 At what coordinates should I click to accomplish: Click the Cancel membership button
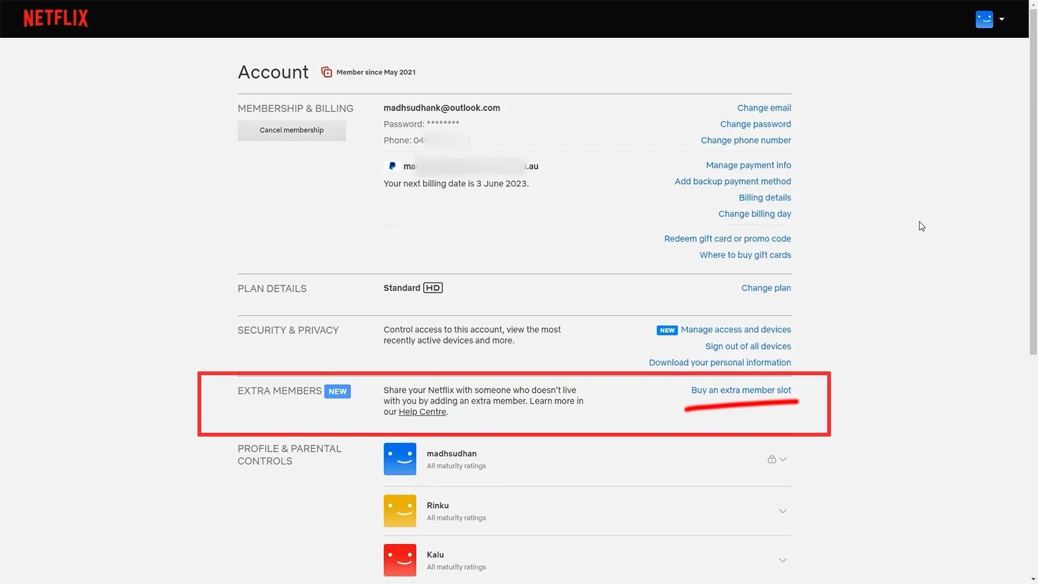[291, 130]
